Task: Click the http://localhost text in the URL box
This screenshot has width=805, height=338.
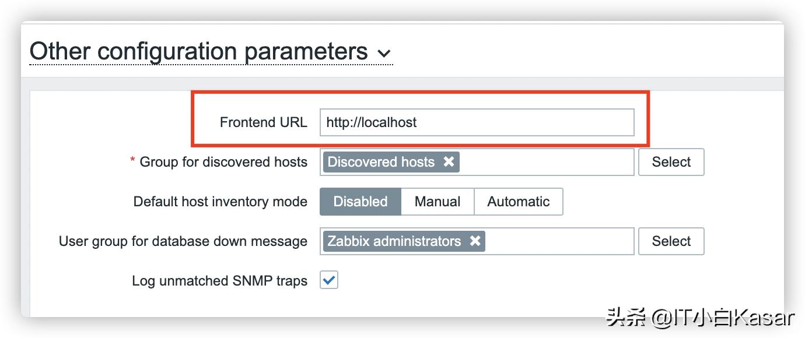Action: pyautogui.click(x=372, y=122)
